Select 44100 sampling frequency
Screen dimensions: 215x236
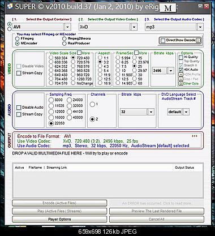click(x=69, y=111)
